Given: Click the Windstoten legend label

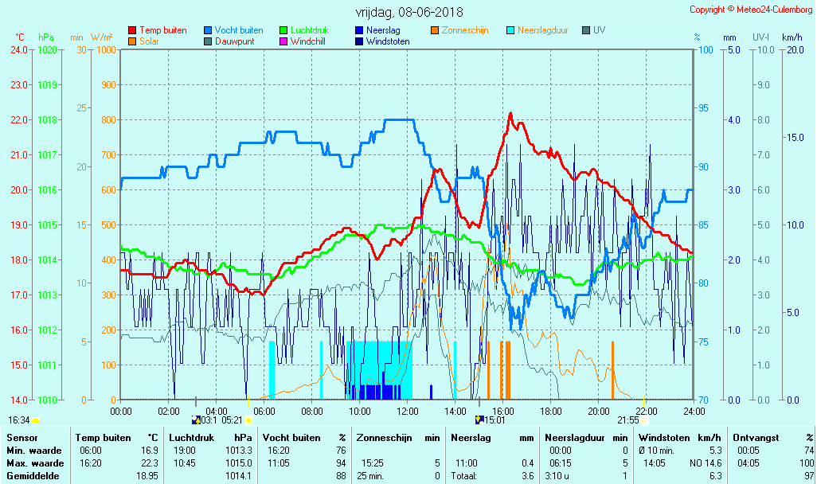Looking at the screenshot, I should pyautogui.click(x=388, y=41).
